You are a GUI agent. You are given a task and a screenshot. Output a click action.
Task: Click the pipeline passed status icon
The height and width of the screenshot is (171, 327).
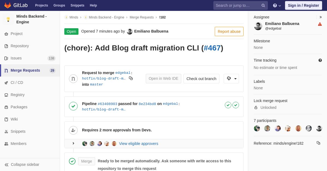click(73, 106)
